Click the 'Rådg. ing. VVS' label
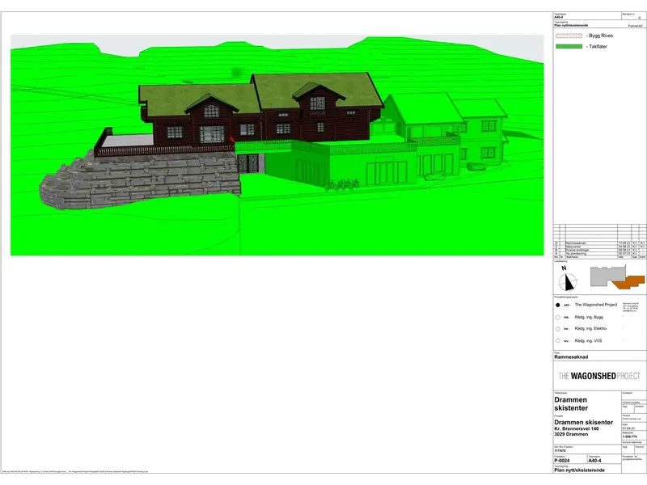Viewport: 647px width, 485px height. pos(588,340)
